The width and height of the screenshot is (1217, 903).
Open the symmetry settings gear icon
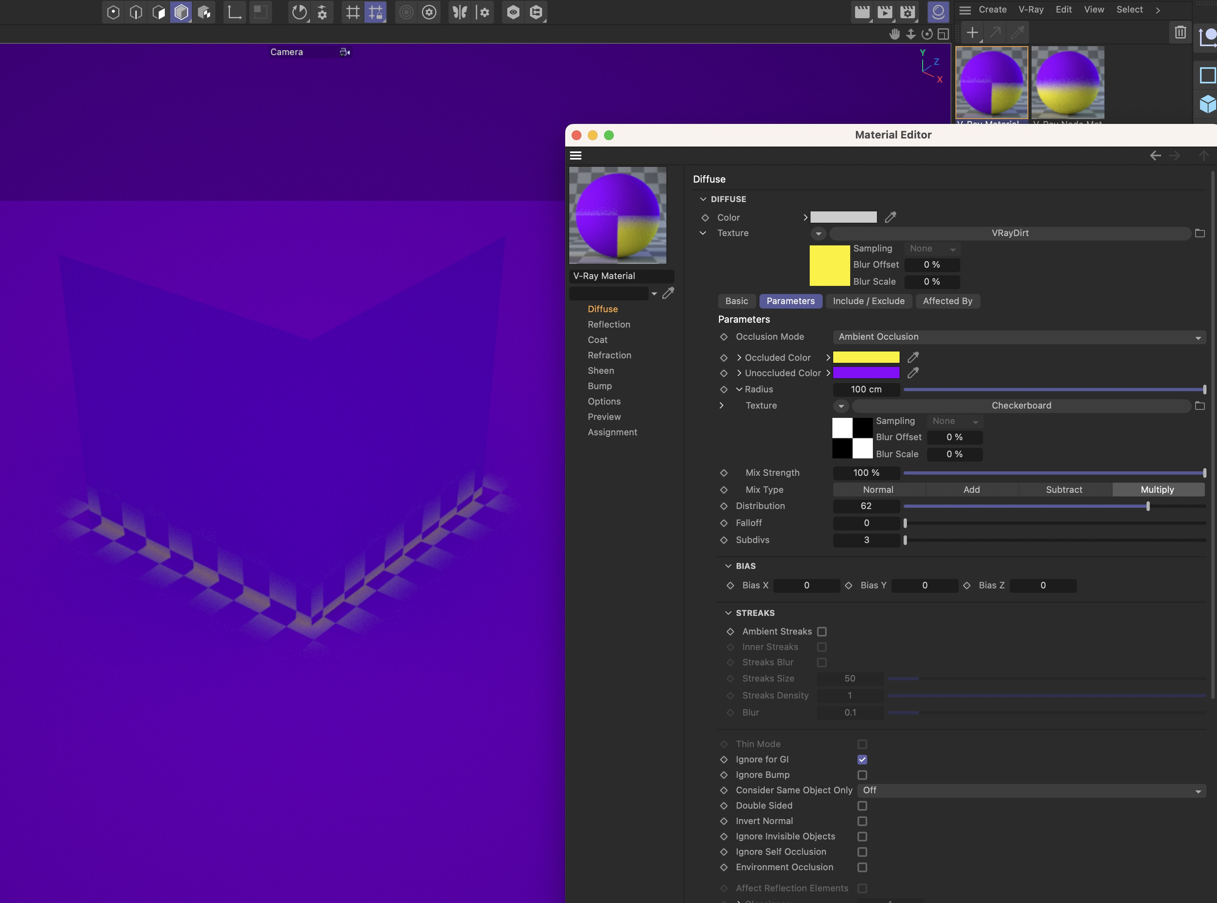point(483,12)
